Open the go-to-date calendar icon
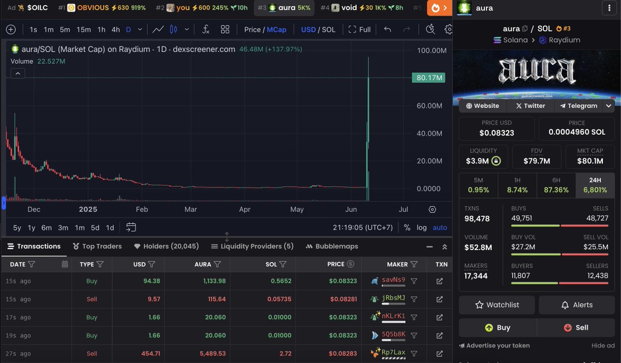Viewport: 621px width, 363px height. (x=131, y=227)
